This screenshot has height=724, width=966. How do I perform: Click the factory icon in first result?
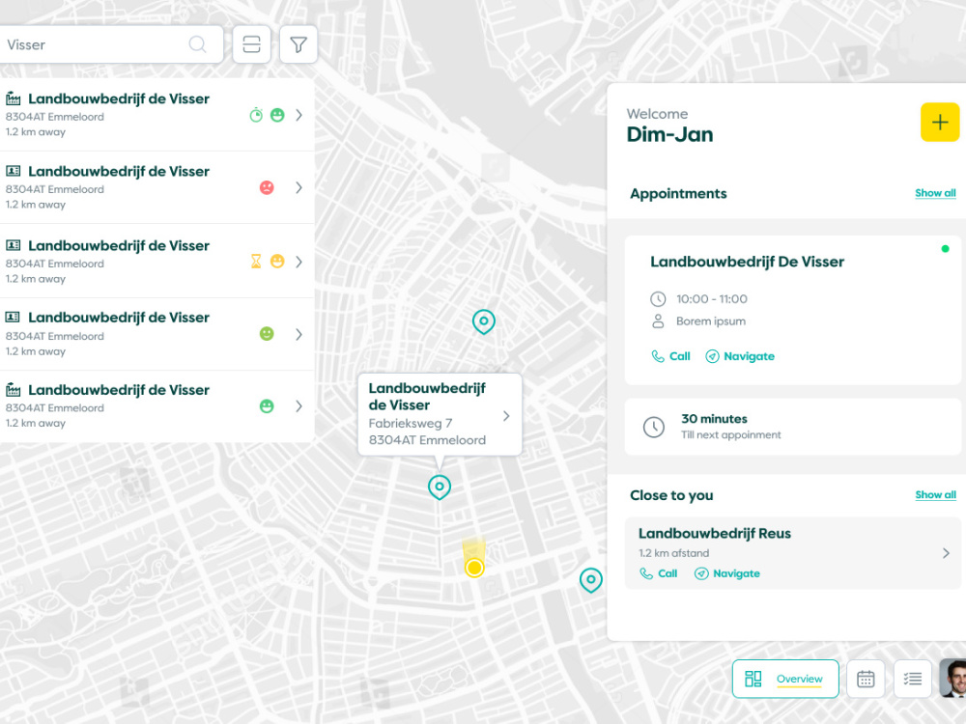tap(13, 98)
